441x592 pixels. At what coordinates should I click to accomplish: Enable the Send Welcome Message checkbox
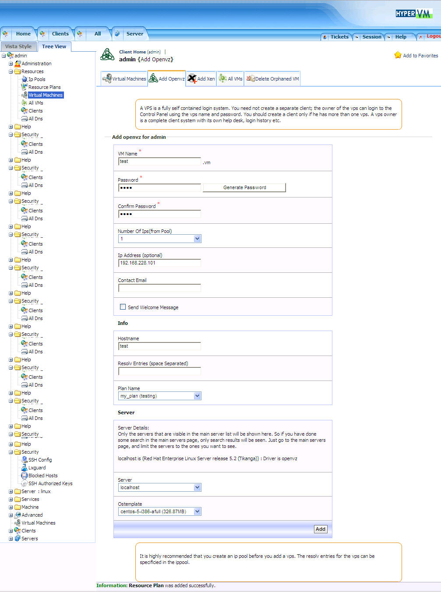point(123,307)
